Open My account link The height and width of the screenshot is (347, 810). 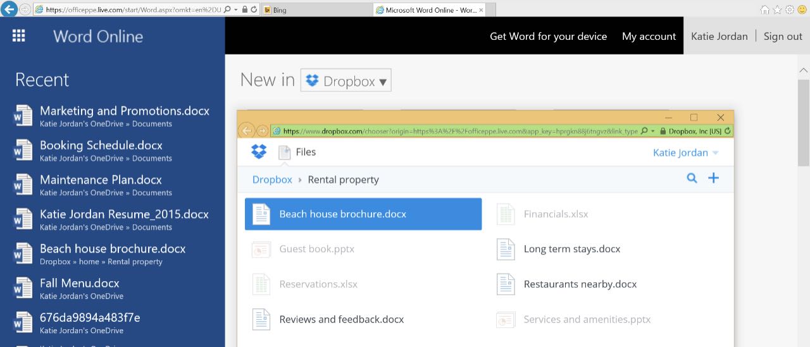(649, 36)
